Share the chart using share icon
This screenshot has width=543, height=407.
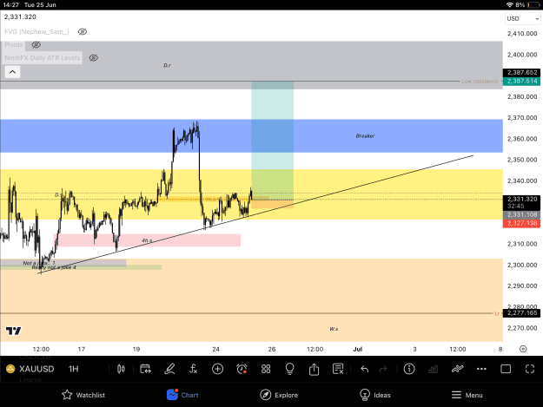(314, 369)
